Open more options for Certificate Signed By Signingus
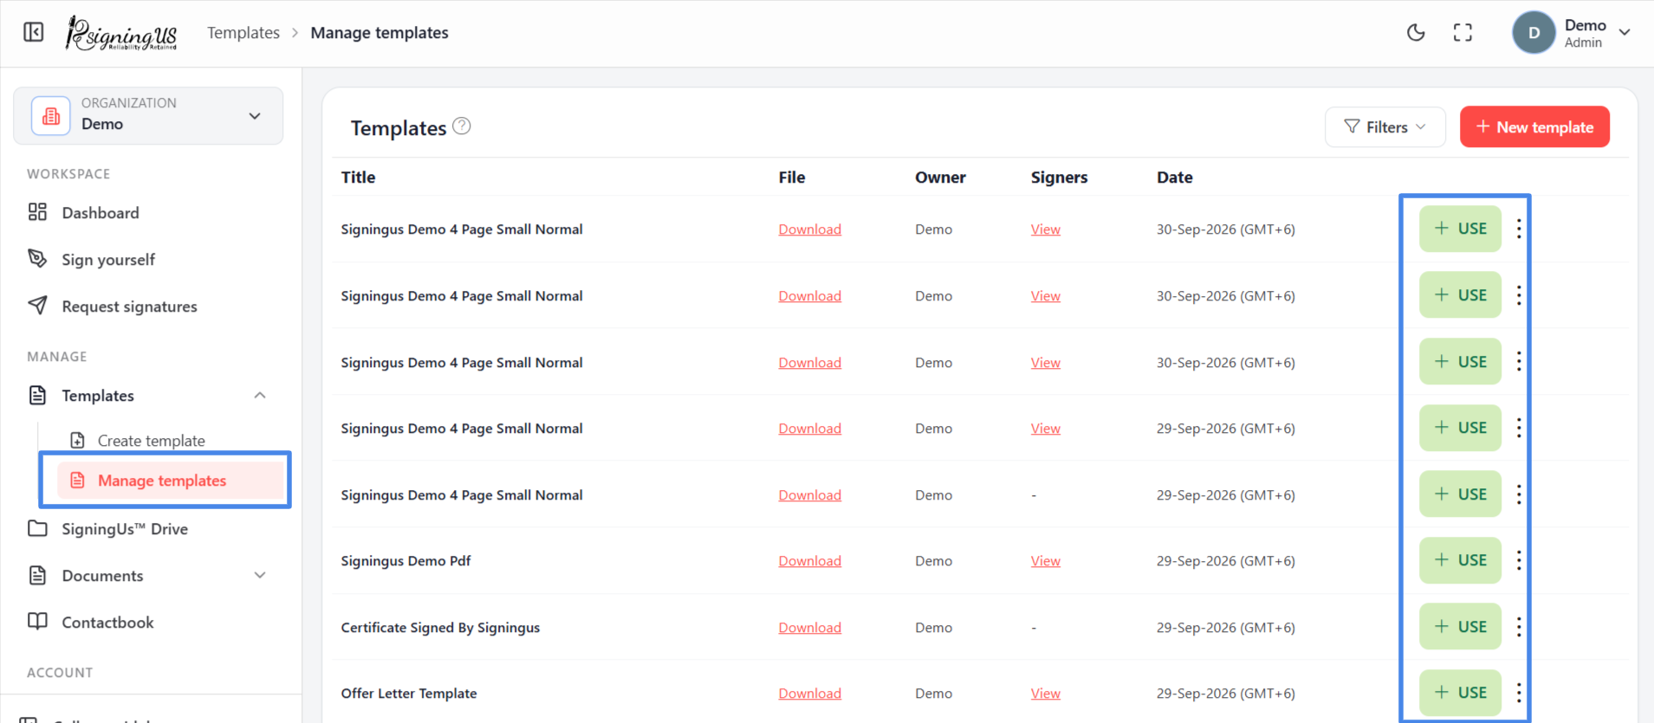The width and height of the screenshot is (1654, 723). pyautogui.click(x=1519, y=627)
